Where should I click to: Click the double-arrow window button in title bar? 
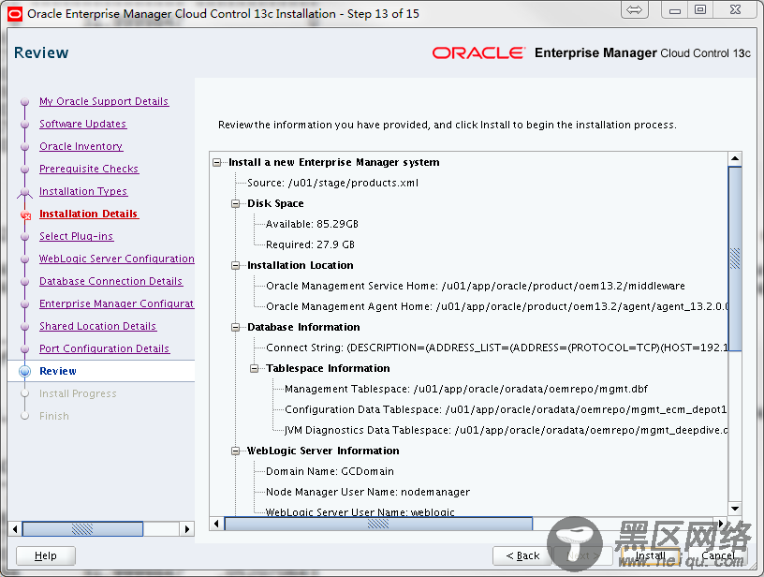[x=635, y=10]
